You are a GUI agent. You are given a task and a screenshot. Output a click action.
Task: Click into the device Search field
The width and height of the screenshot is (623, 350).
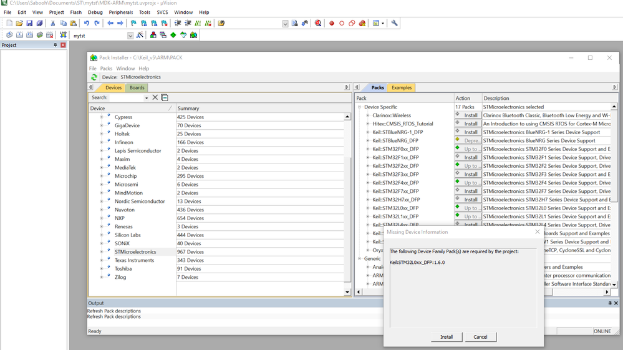[x=127, y=97]
